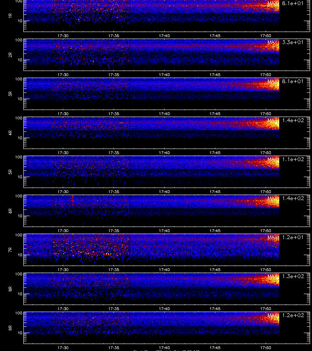The image size is (312, 351).
Task: Click the 5R panel axis label
Action: [x=10, y=172]
